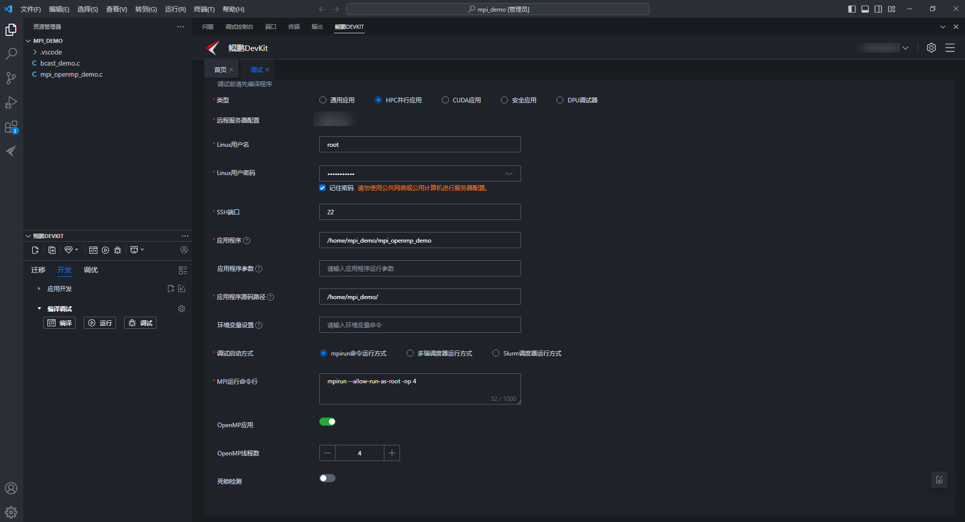
Task: Collapse the 编译调试 tree node
Action: coord(39,309)
